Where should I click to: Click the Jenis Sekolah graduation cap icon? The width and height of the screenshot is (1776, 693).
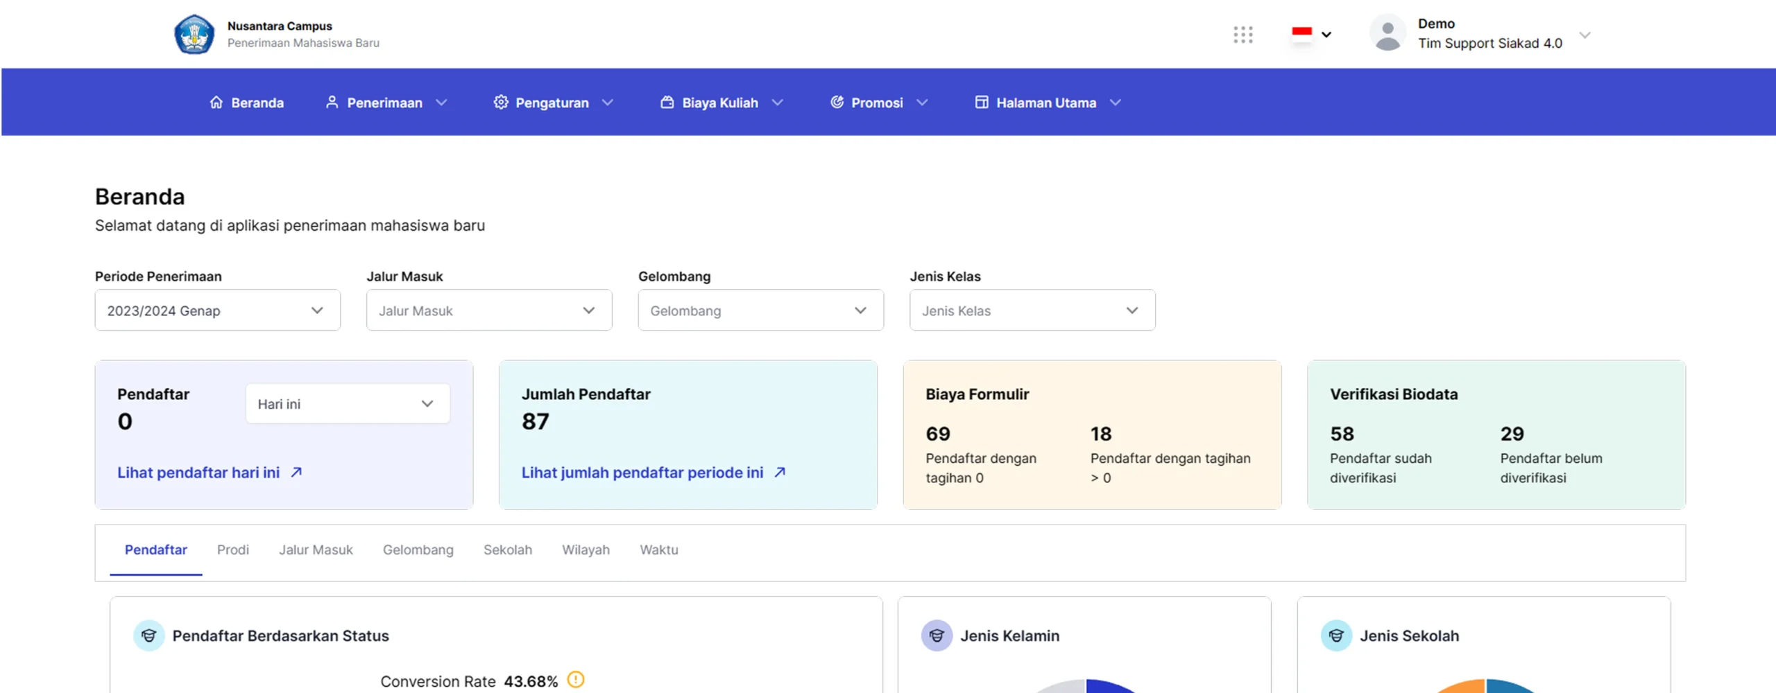tap(1335, 635)
